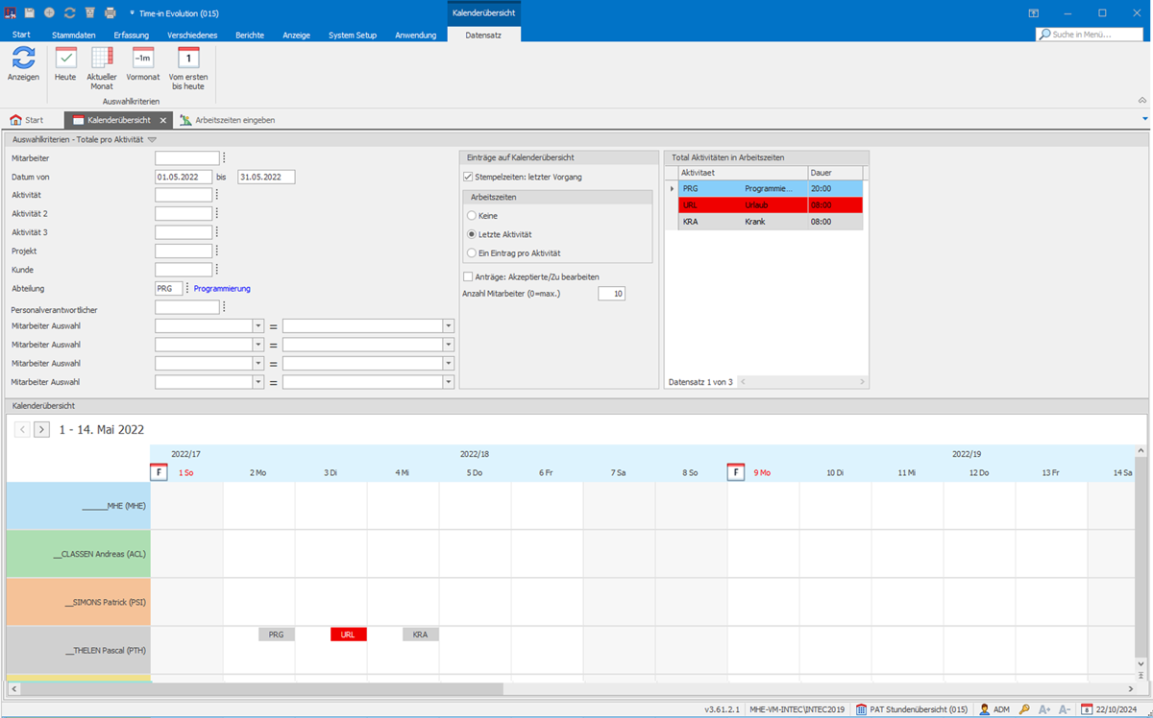Increase font size with the A+ status bar icon
This screenshot has width=1153, height=718.
click(1043, 708)
